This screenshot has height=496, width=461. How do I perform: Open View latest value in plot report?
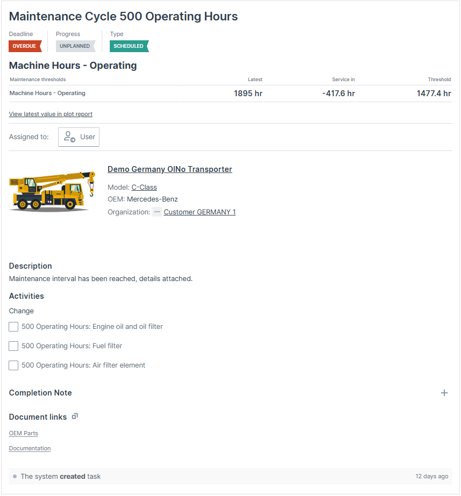click(51, 114)
